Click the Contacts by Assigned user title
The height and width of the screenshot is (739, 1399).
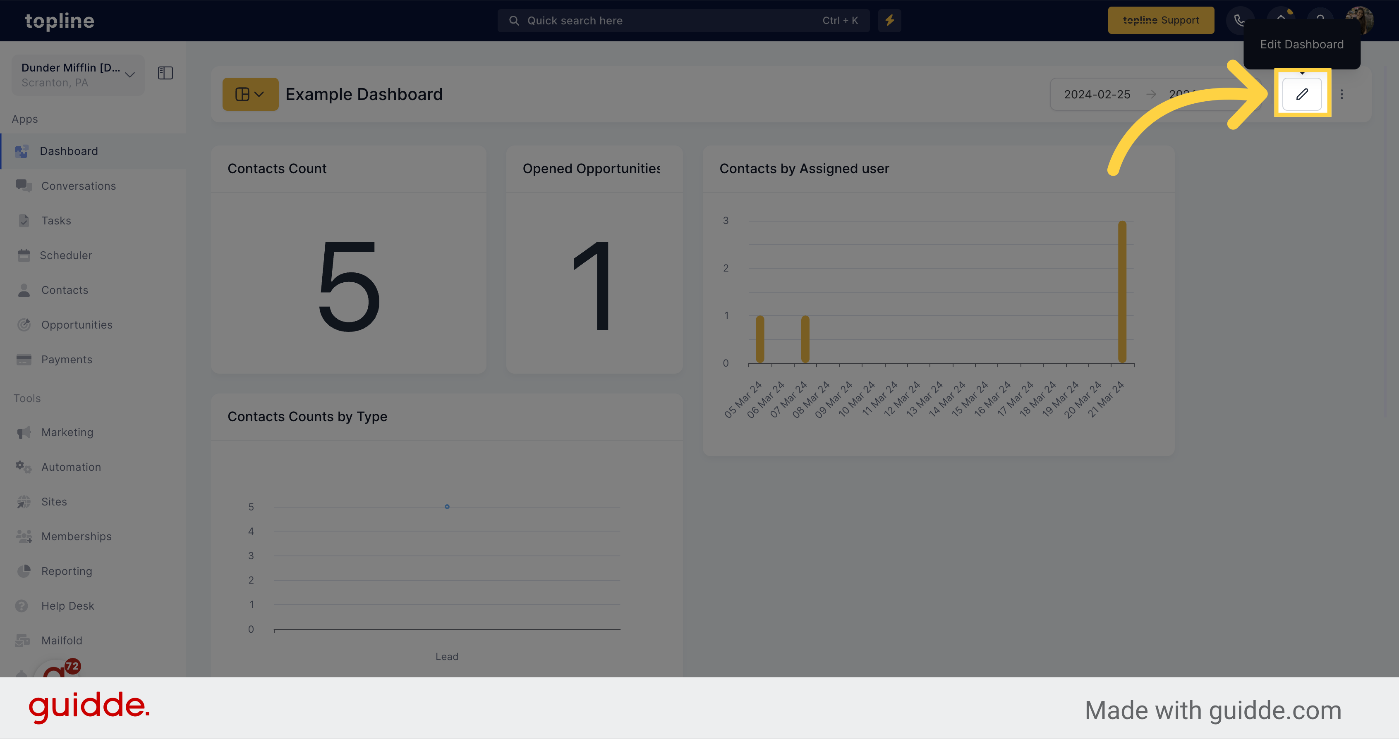(x=804, y=168)
